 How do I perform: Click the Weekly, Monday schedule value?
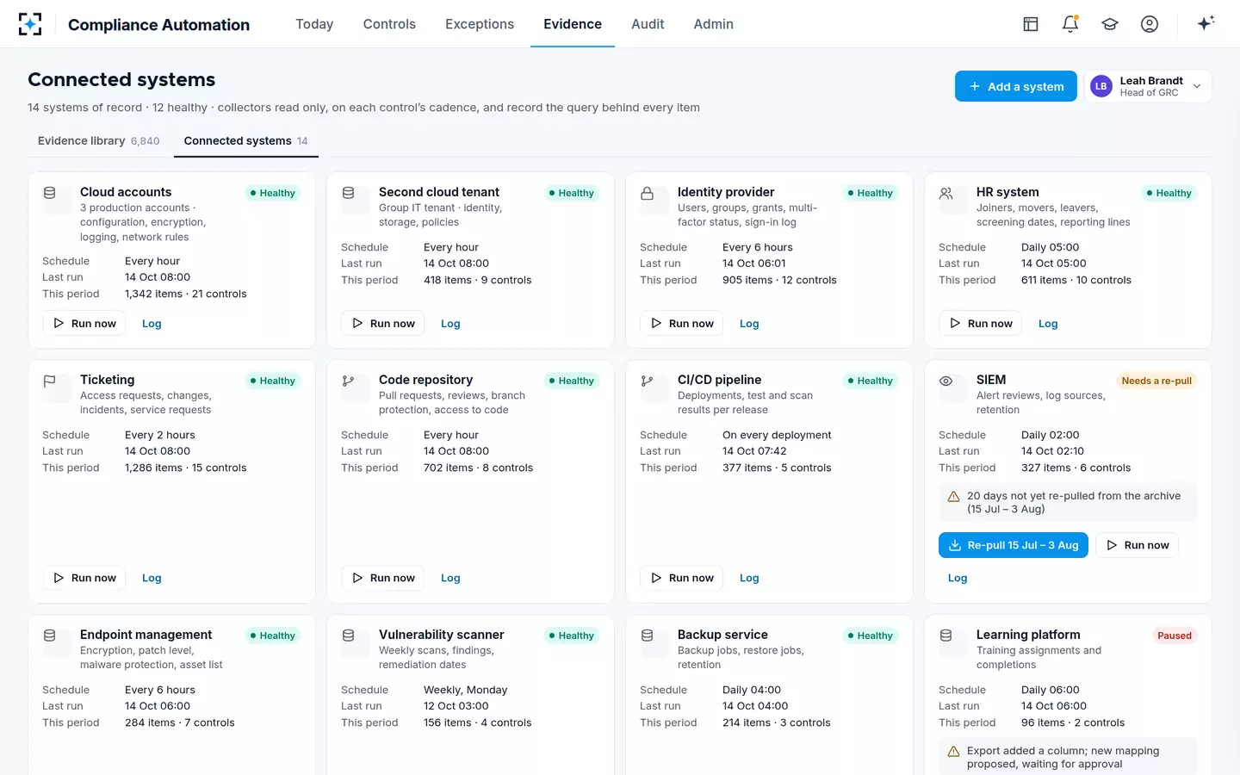pos(466,690)
